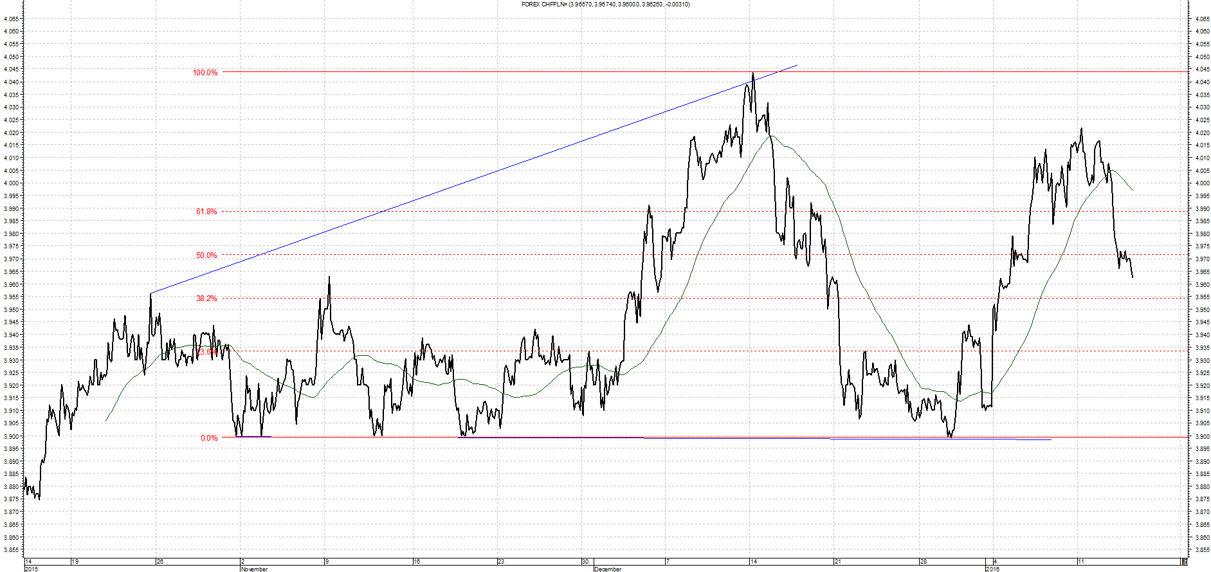Click 3.990 on the right price axis
The height and width of the screenshot is (572, 1211).
(1202, 209)
